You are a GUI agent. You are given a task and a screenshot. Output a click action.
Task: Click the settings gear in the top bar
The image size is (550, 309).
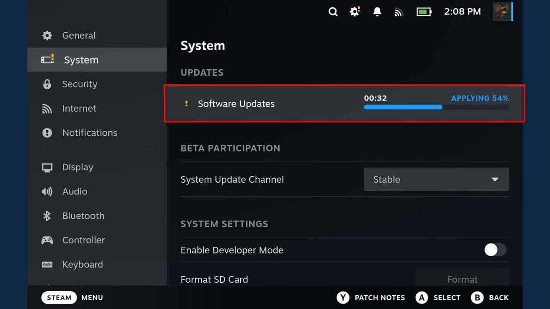(355, 12)
